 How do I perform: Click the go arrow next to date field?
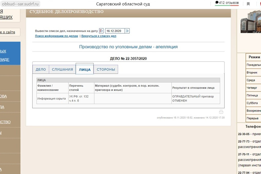(127, 31)
